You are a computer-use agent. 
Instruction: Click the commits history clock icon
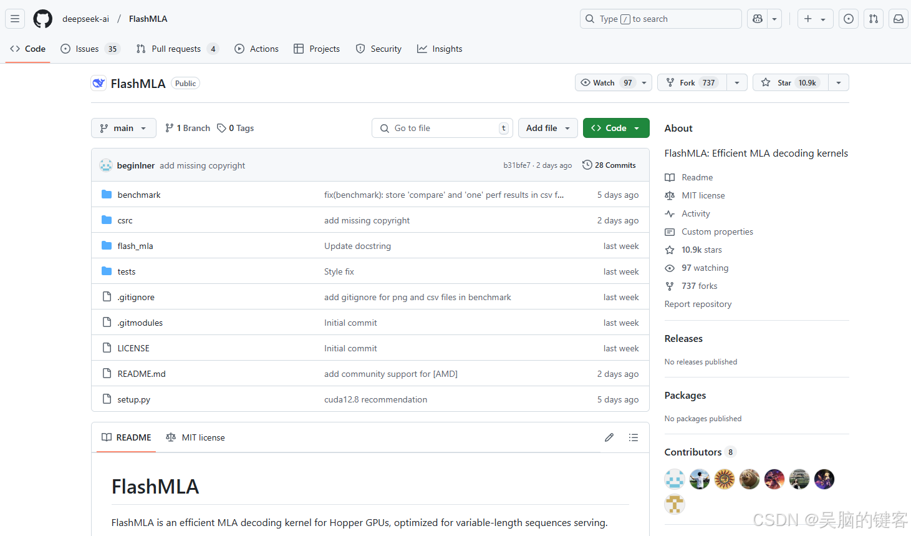pos(587,165)
